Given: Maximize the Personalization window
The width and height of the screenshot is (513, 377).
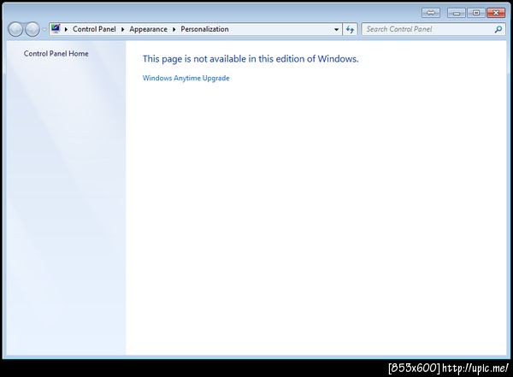Looking at the screenshot, I should click(x=476, y=13).
